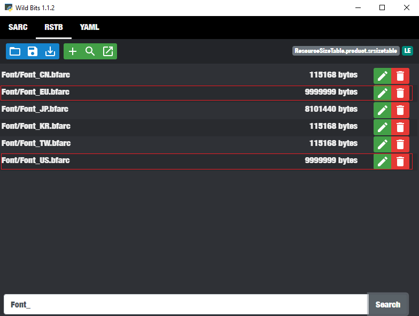Click the 8101440 bytes size value
Viewport: 419px width, 316px height.
331,109
